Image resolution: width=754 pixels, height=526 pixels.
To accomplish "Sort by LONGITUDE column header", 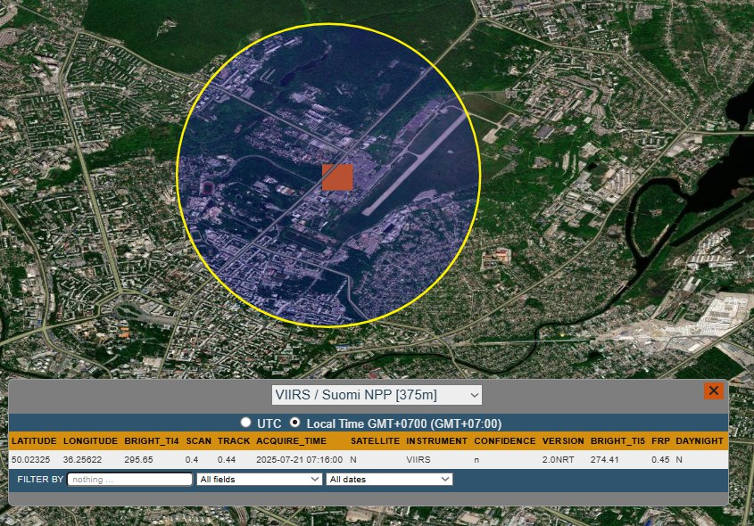I will tap(90, 441).
